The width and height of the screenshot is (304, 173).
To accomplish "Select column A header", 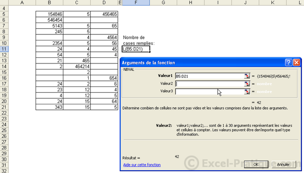I will click(x=22, y=3).
